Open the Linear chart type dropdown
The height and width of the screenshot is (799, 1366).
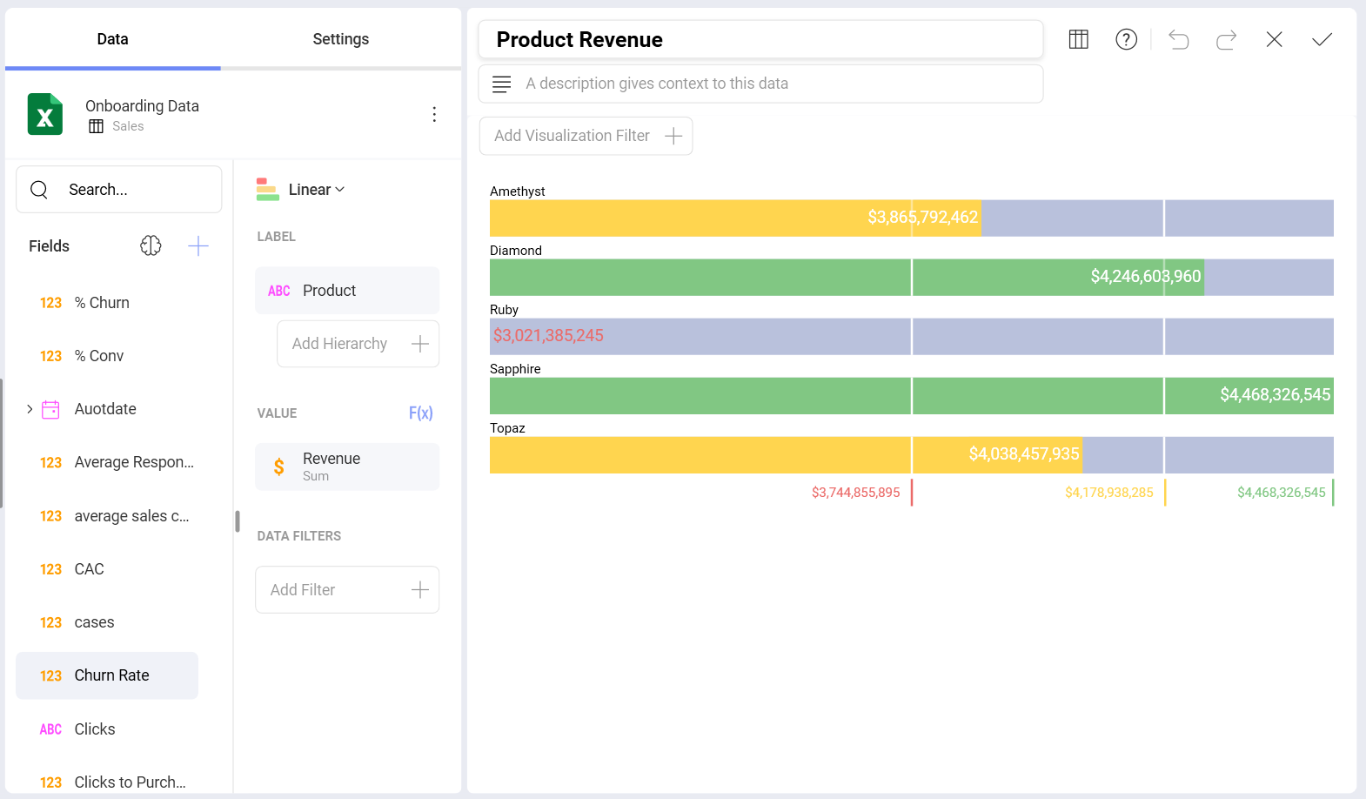coord(317,189)
